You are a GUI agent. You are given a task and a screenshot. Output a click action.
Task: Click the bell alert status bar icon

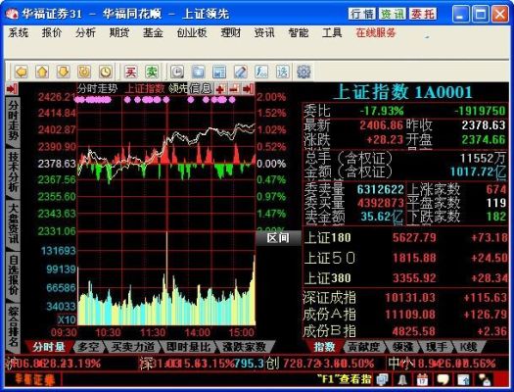coord(402,379)
